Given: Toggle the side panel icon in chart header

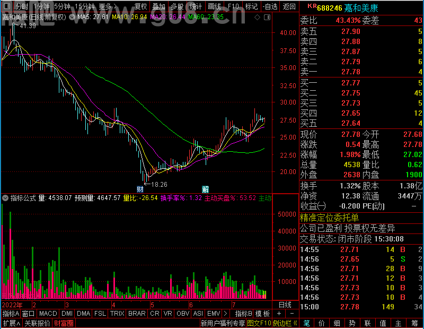Looking at the screenshot, I should coord(267,18).
